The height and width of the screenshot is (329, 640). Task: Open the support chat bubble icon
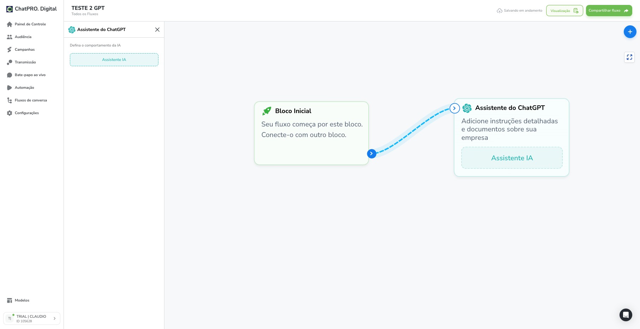(626, 315)
